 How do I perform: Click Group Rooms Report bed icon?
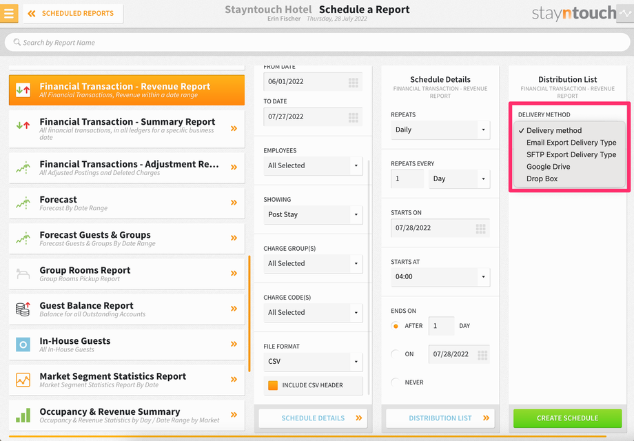coord(23,274)
